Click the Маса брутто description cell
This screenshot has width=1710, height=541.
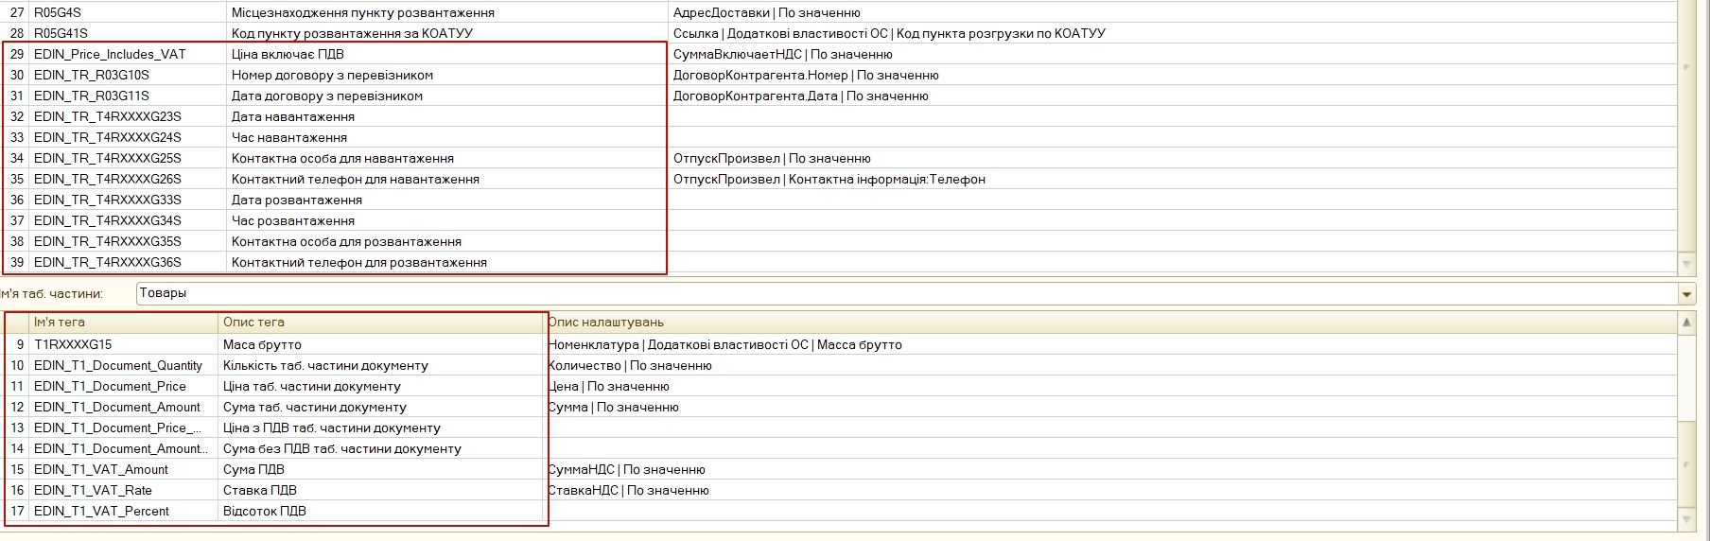[x=381, y=344]
